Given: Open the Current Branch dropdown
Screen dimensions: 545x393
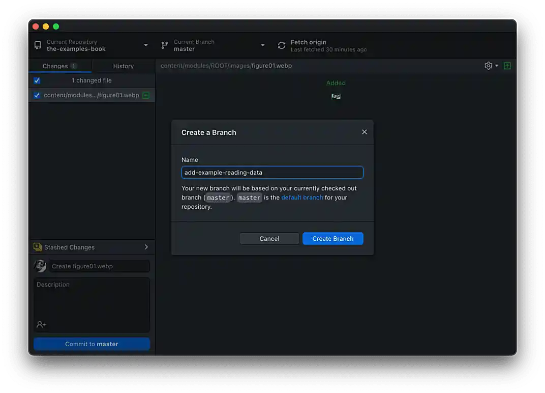Looking at the screenshot, I should point(263,45).
